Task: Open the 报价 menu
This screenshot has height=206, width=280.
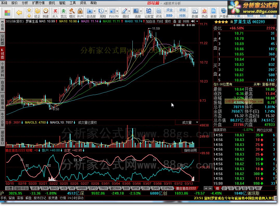Action: (15, 3)
